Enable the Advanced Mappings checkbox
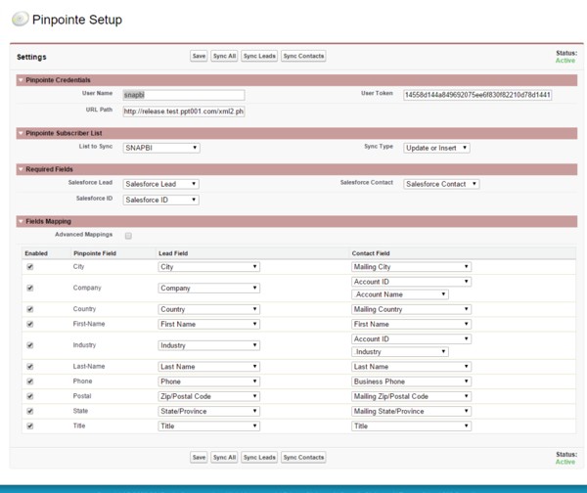 pos(128,236)
